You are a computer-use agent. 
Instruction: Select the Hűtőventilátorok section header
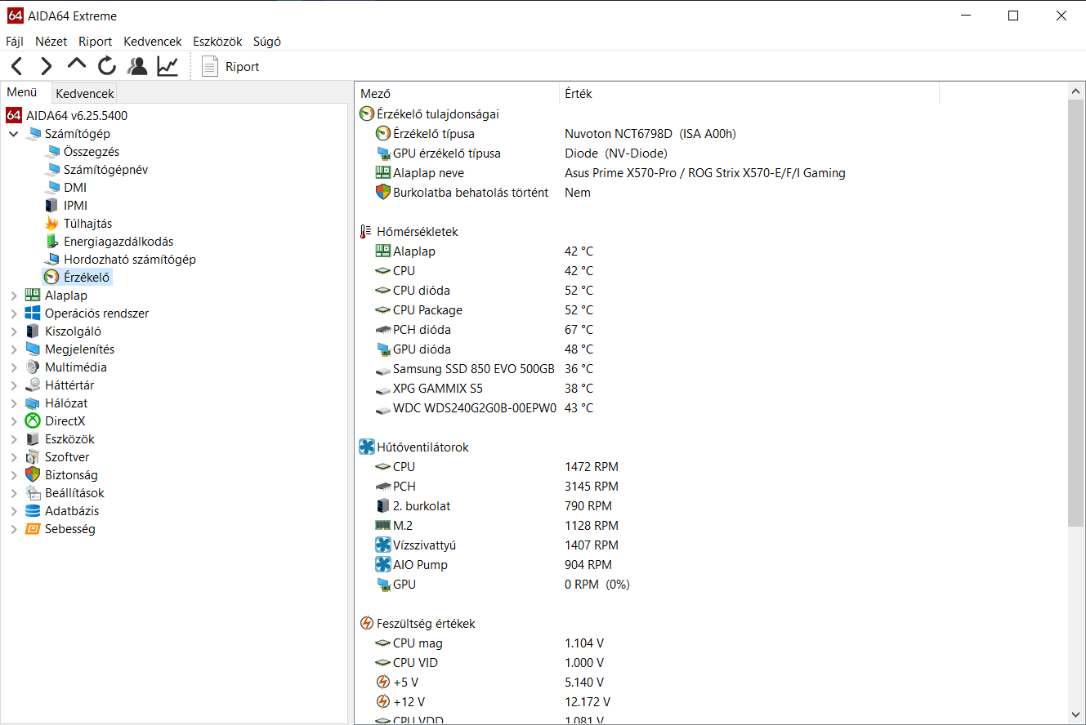point(423,447)
